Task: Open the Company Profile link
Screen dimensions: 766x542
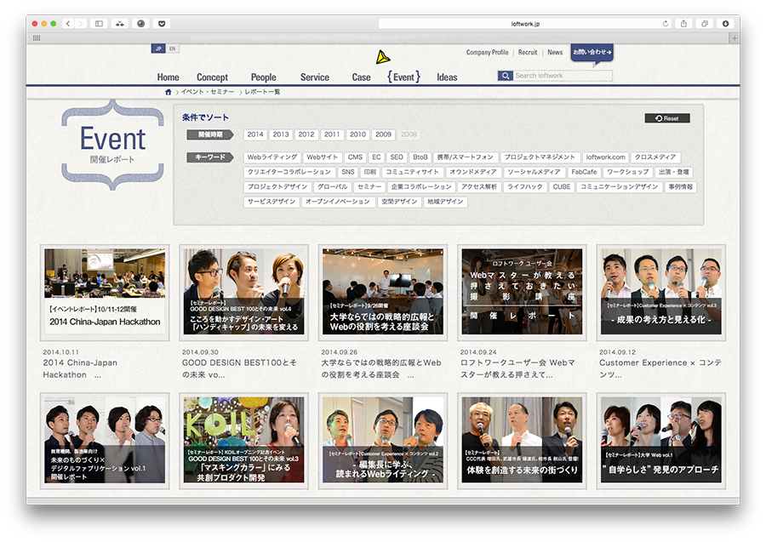Action: point(487,53)
